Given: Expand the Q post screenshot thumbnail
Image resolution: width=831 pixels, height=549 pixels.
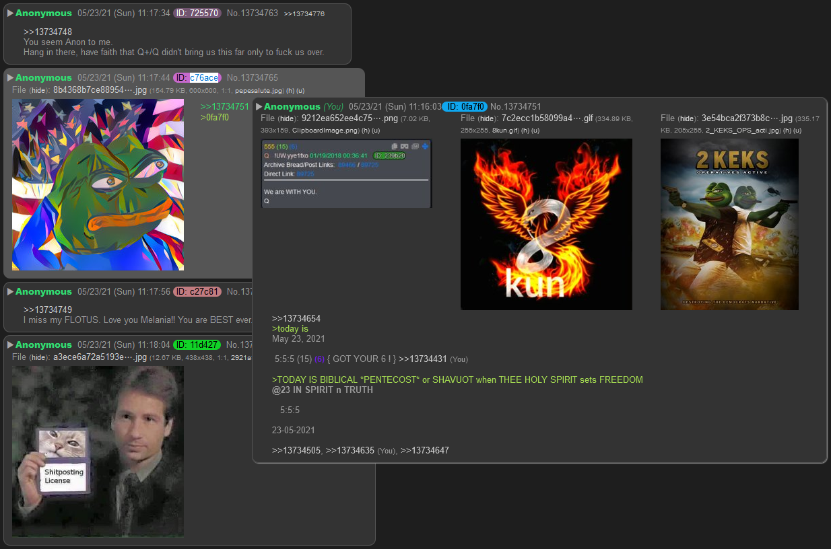Looking at the screenshot, I should tap(346, 173).
